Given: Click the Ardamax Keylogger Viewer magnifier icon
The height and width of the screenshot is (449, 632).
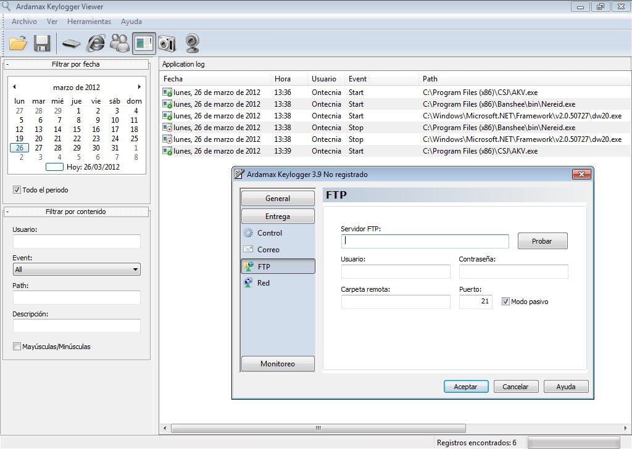Looking at the screenshot, I should click(x=6, y=6).
